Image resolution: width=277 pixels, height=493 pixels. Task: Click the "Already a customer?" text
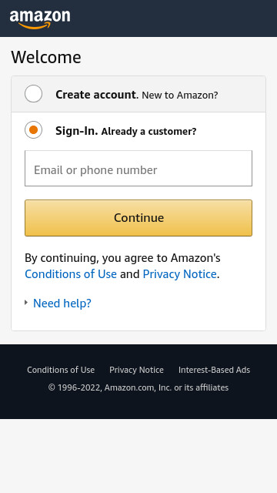tap(149, 132)
